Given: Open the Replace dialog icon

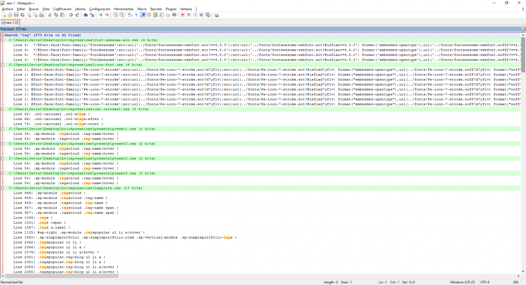Looking at the screenshot, I should pyautogui.click(x=92, y=15).
